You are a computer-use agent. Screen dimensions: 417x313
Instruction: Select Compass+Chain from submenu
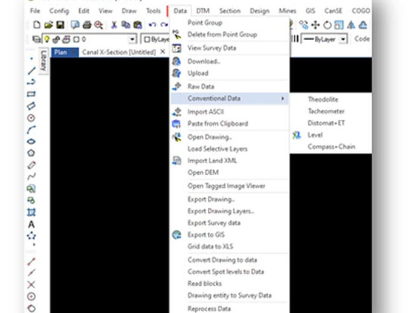point(331,147)
